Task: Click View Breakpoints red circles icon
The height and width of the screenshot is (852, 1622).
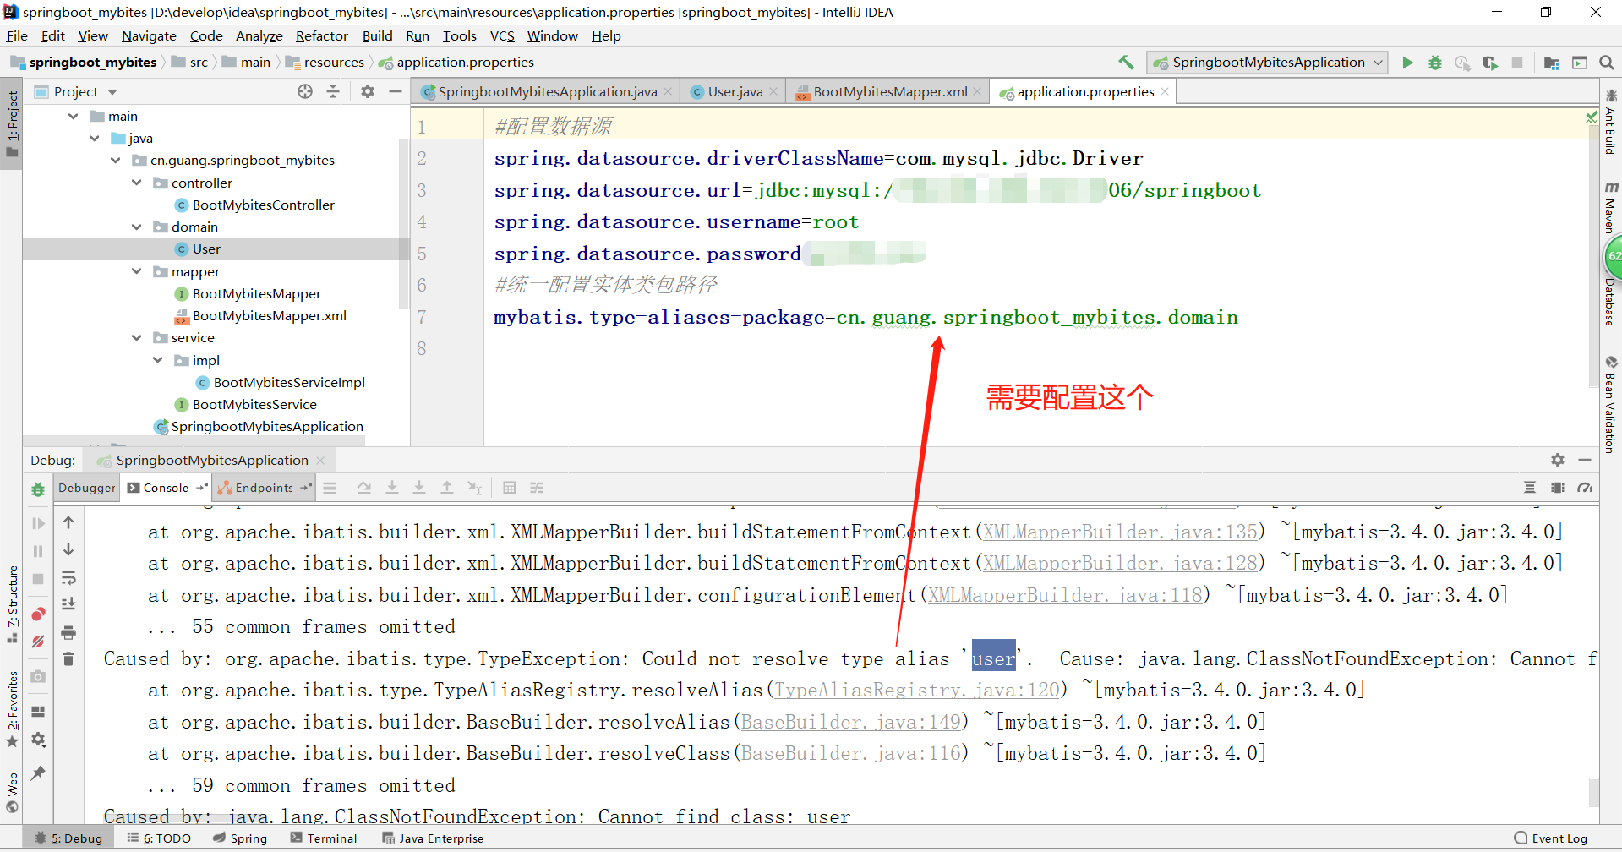Action: 38,614
